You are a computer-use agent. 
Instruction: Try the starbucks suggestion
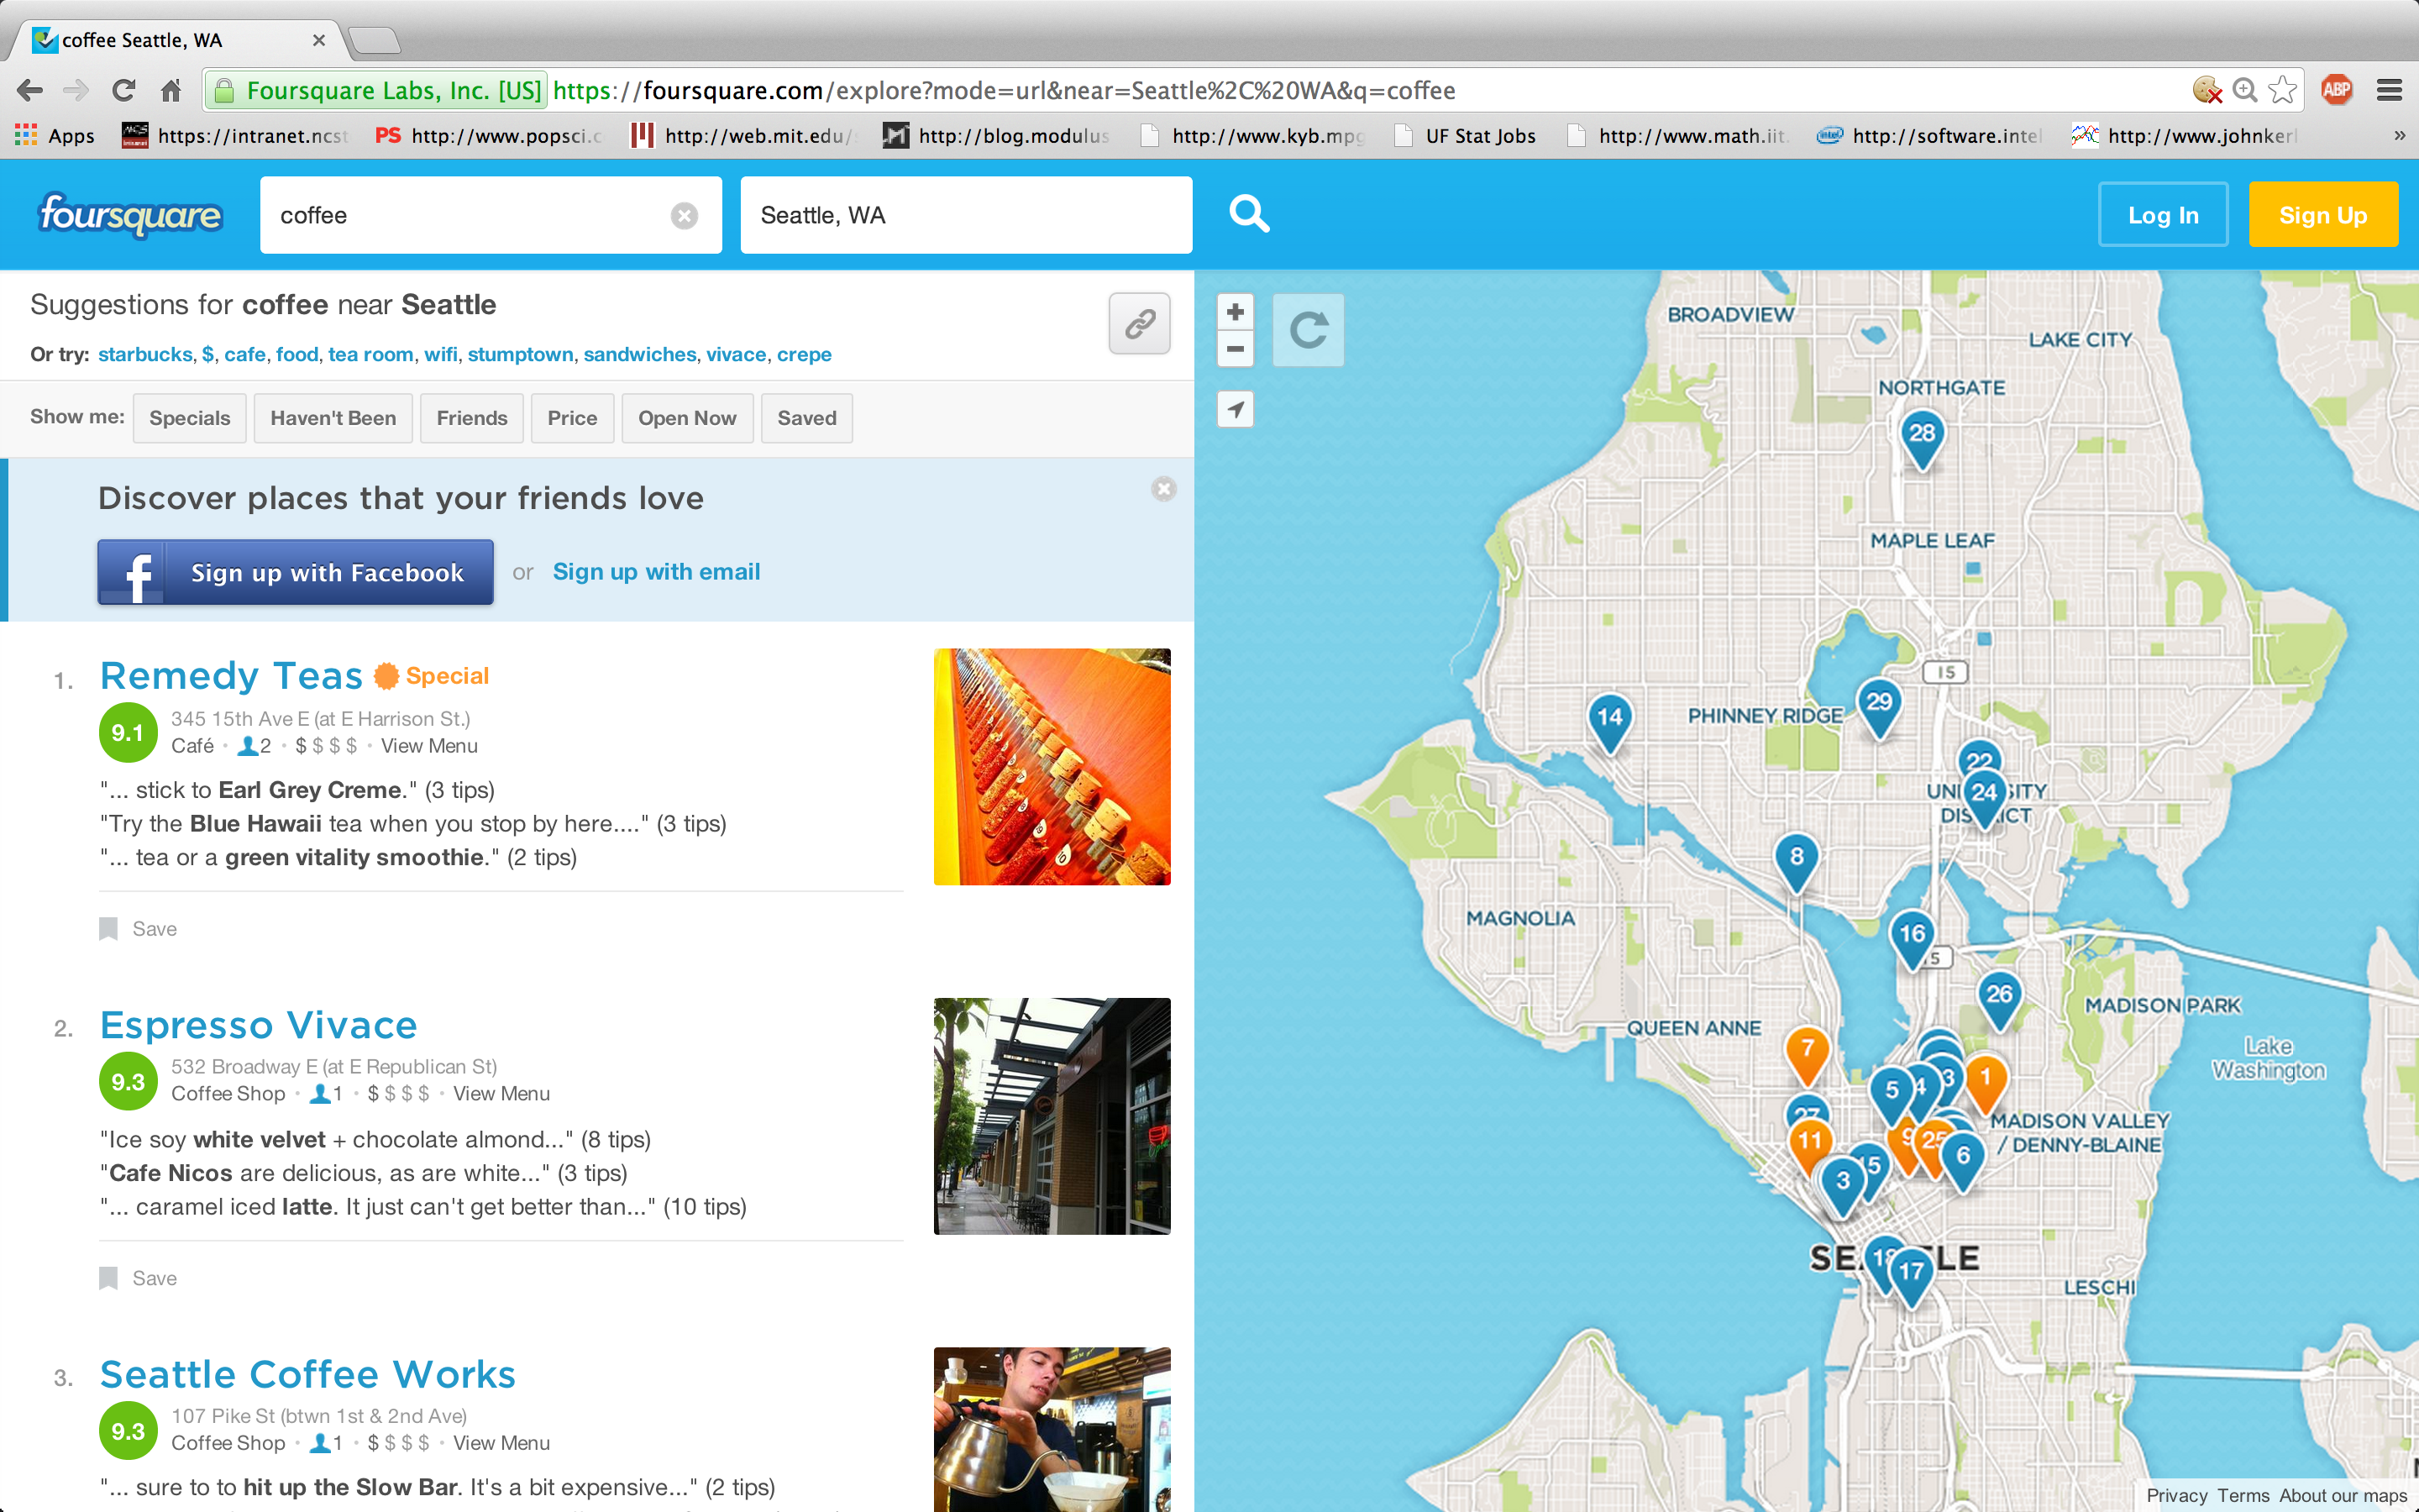coord(145,354)
